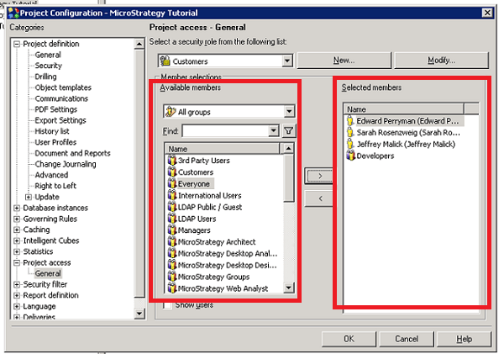Image resolution: width=504 pixels, height=354 pixels.
Task: Expand the Language node
Action: [x=17, y=306]
